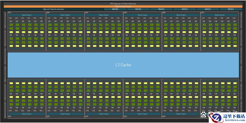Screen dimensions: 246x123
Task: Select the rightmost NVDEC block
Action: (231, 9)
